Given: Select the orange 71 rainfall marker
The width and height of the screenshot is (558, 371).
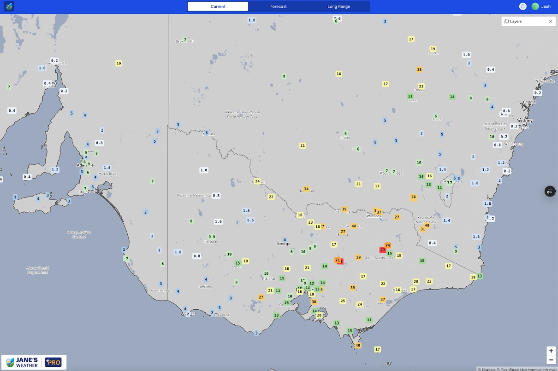Looking at the screenshot, I should pos(338,260).
